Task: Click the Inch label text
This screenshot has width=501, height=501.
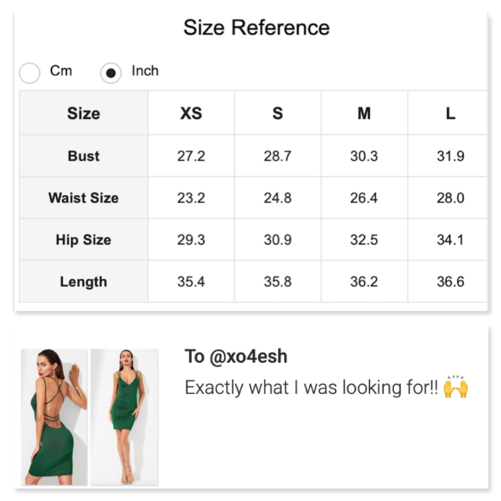Action: pos(145,71)
